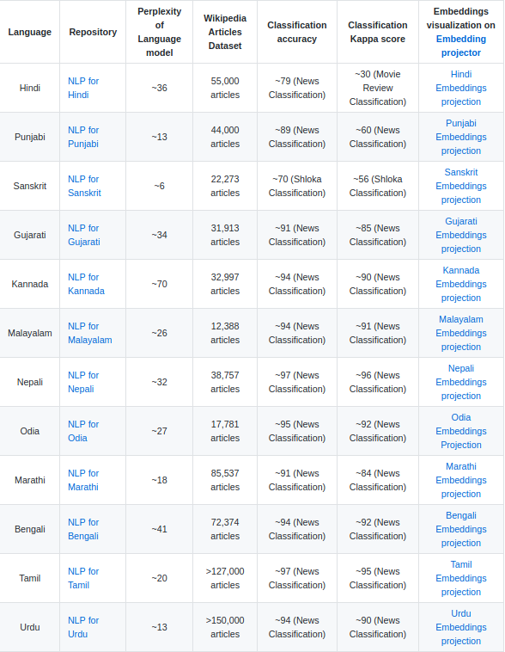Screen dimensions: 505x652
Task: Visit the NLP for Tamil repository
Action: [x=83, y=578]
